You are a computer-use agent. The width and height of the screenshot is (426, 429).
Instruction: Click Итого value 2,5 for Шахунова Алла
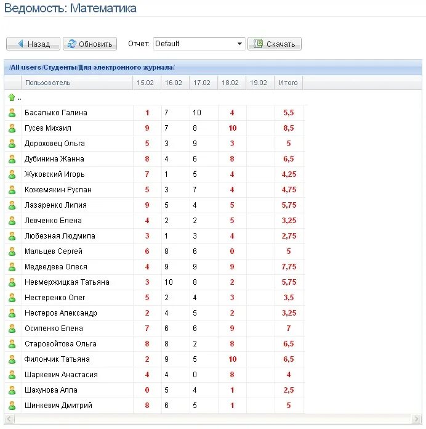pyautogui.click(x=289, y=390)
